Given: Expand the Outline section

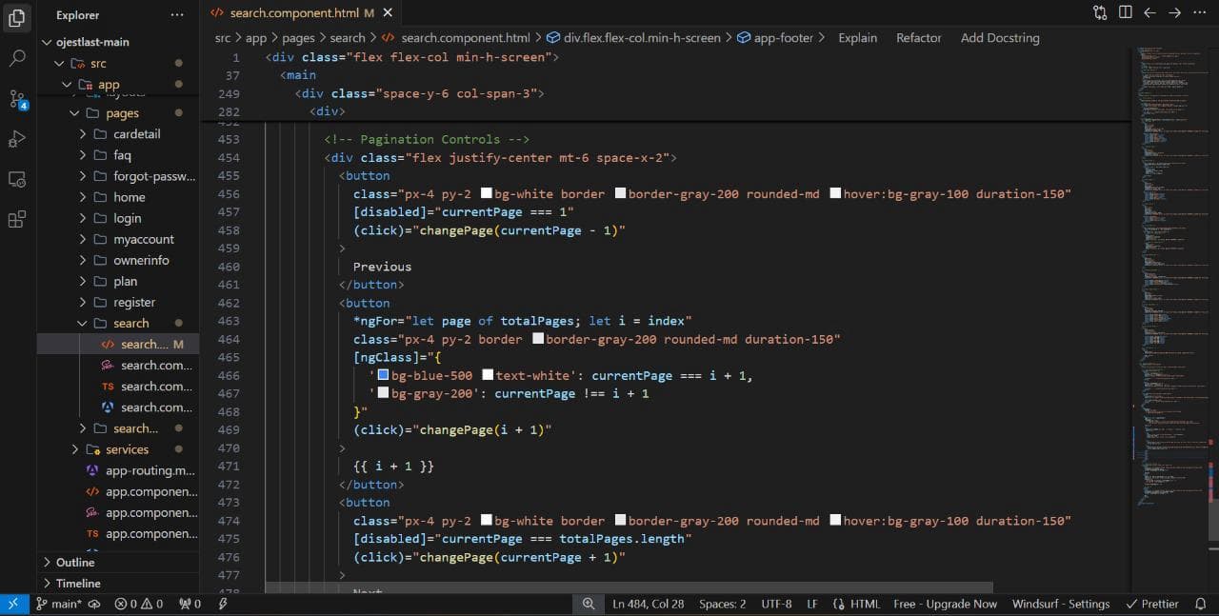Looking at the screenshot, I should pos(74,562).
